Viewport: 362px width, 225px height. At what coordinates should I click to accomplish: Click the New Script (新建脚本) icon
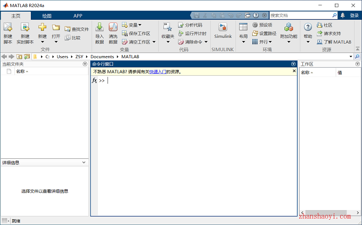(x=8, y=27)
